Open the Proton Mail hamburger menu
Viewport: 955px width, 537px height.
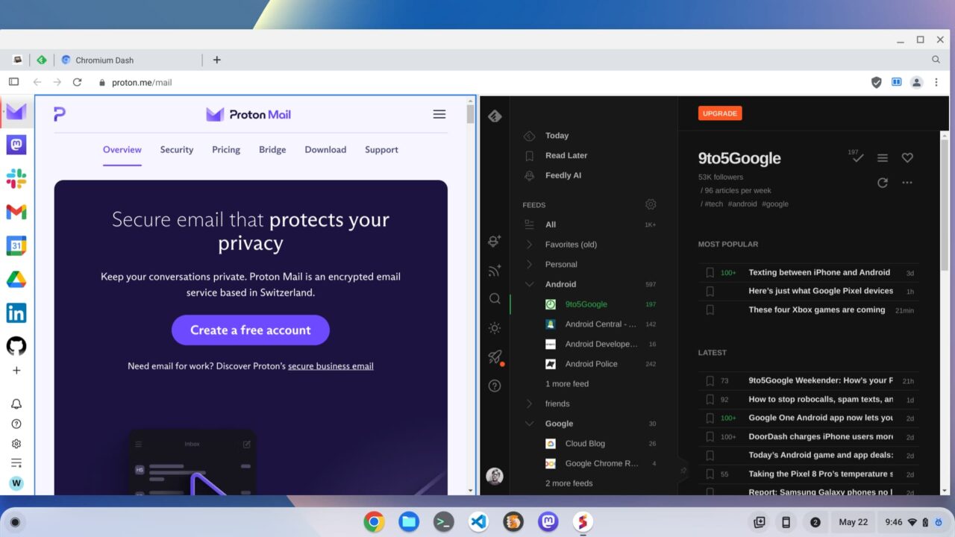[439, 114]
